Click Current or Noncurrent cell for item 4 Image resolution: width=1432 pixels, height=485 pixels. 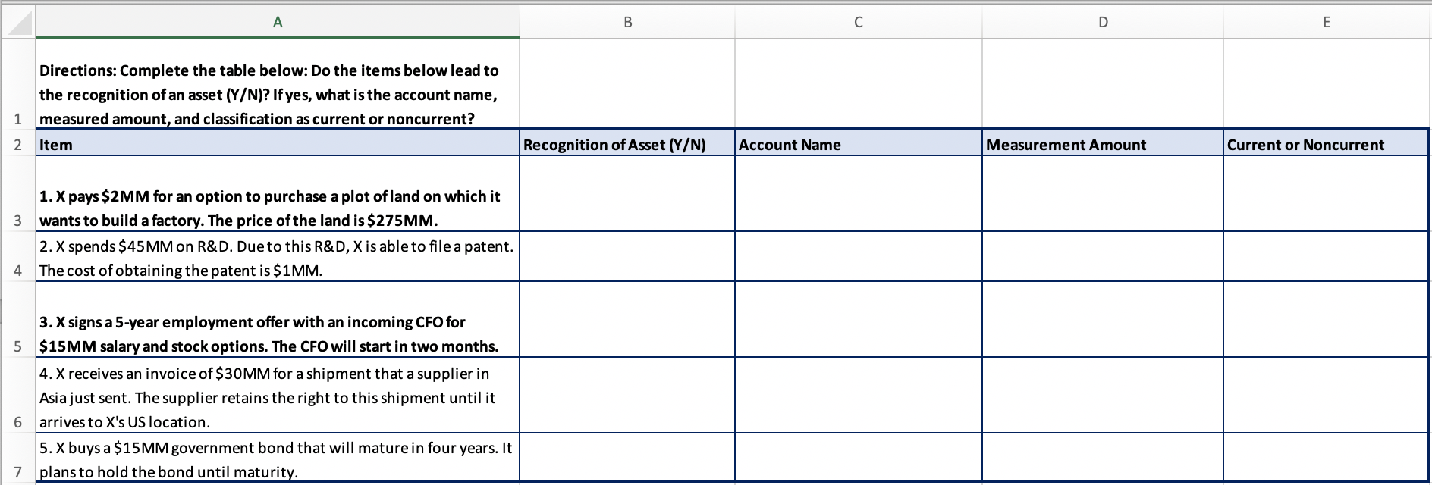click(x=1327, y=395)
